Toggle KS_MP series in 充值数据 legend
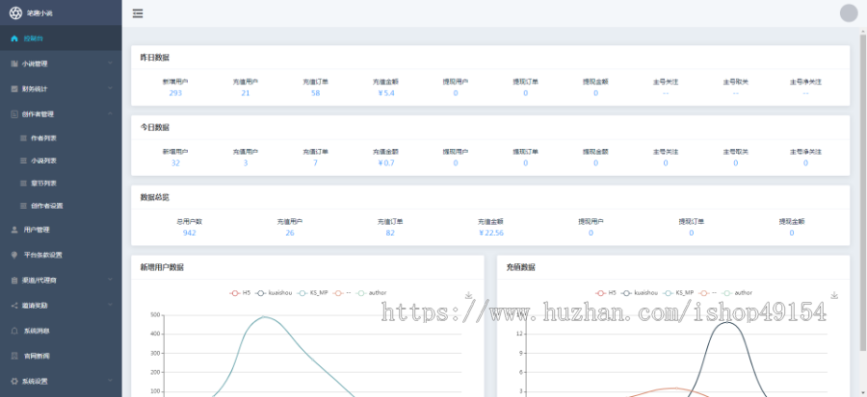Viewport: 867px width, 397px height. coord(678,293)
